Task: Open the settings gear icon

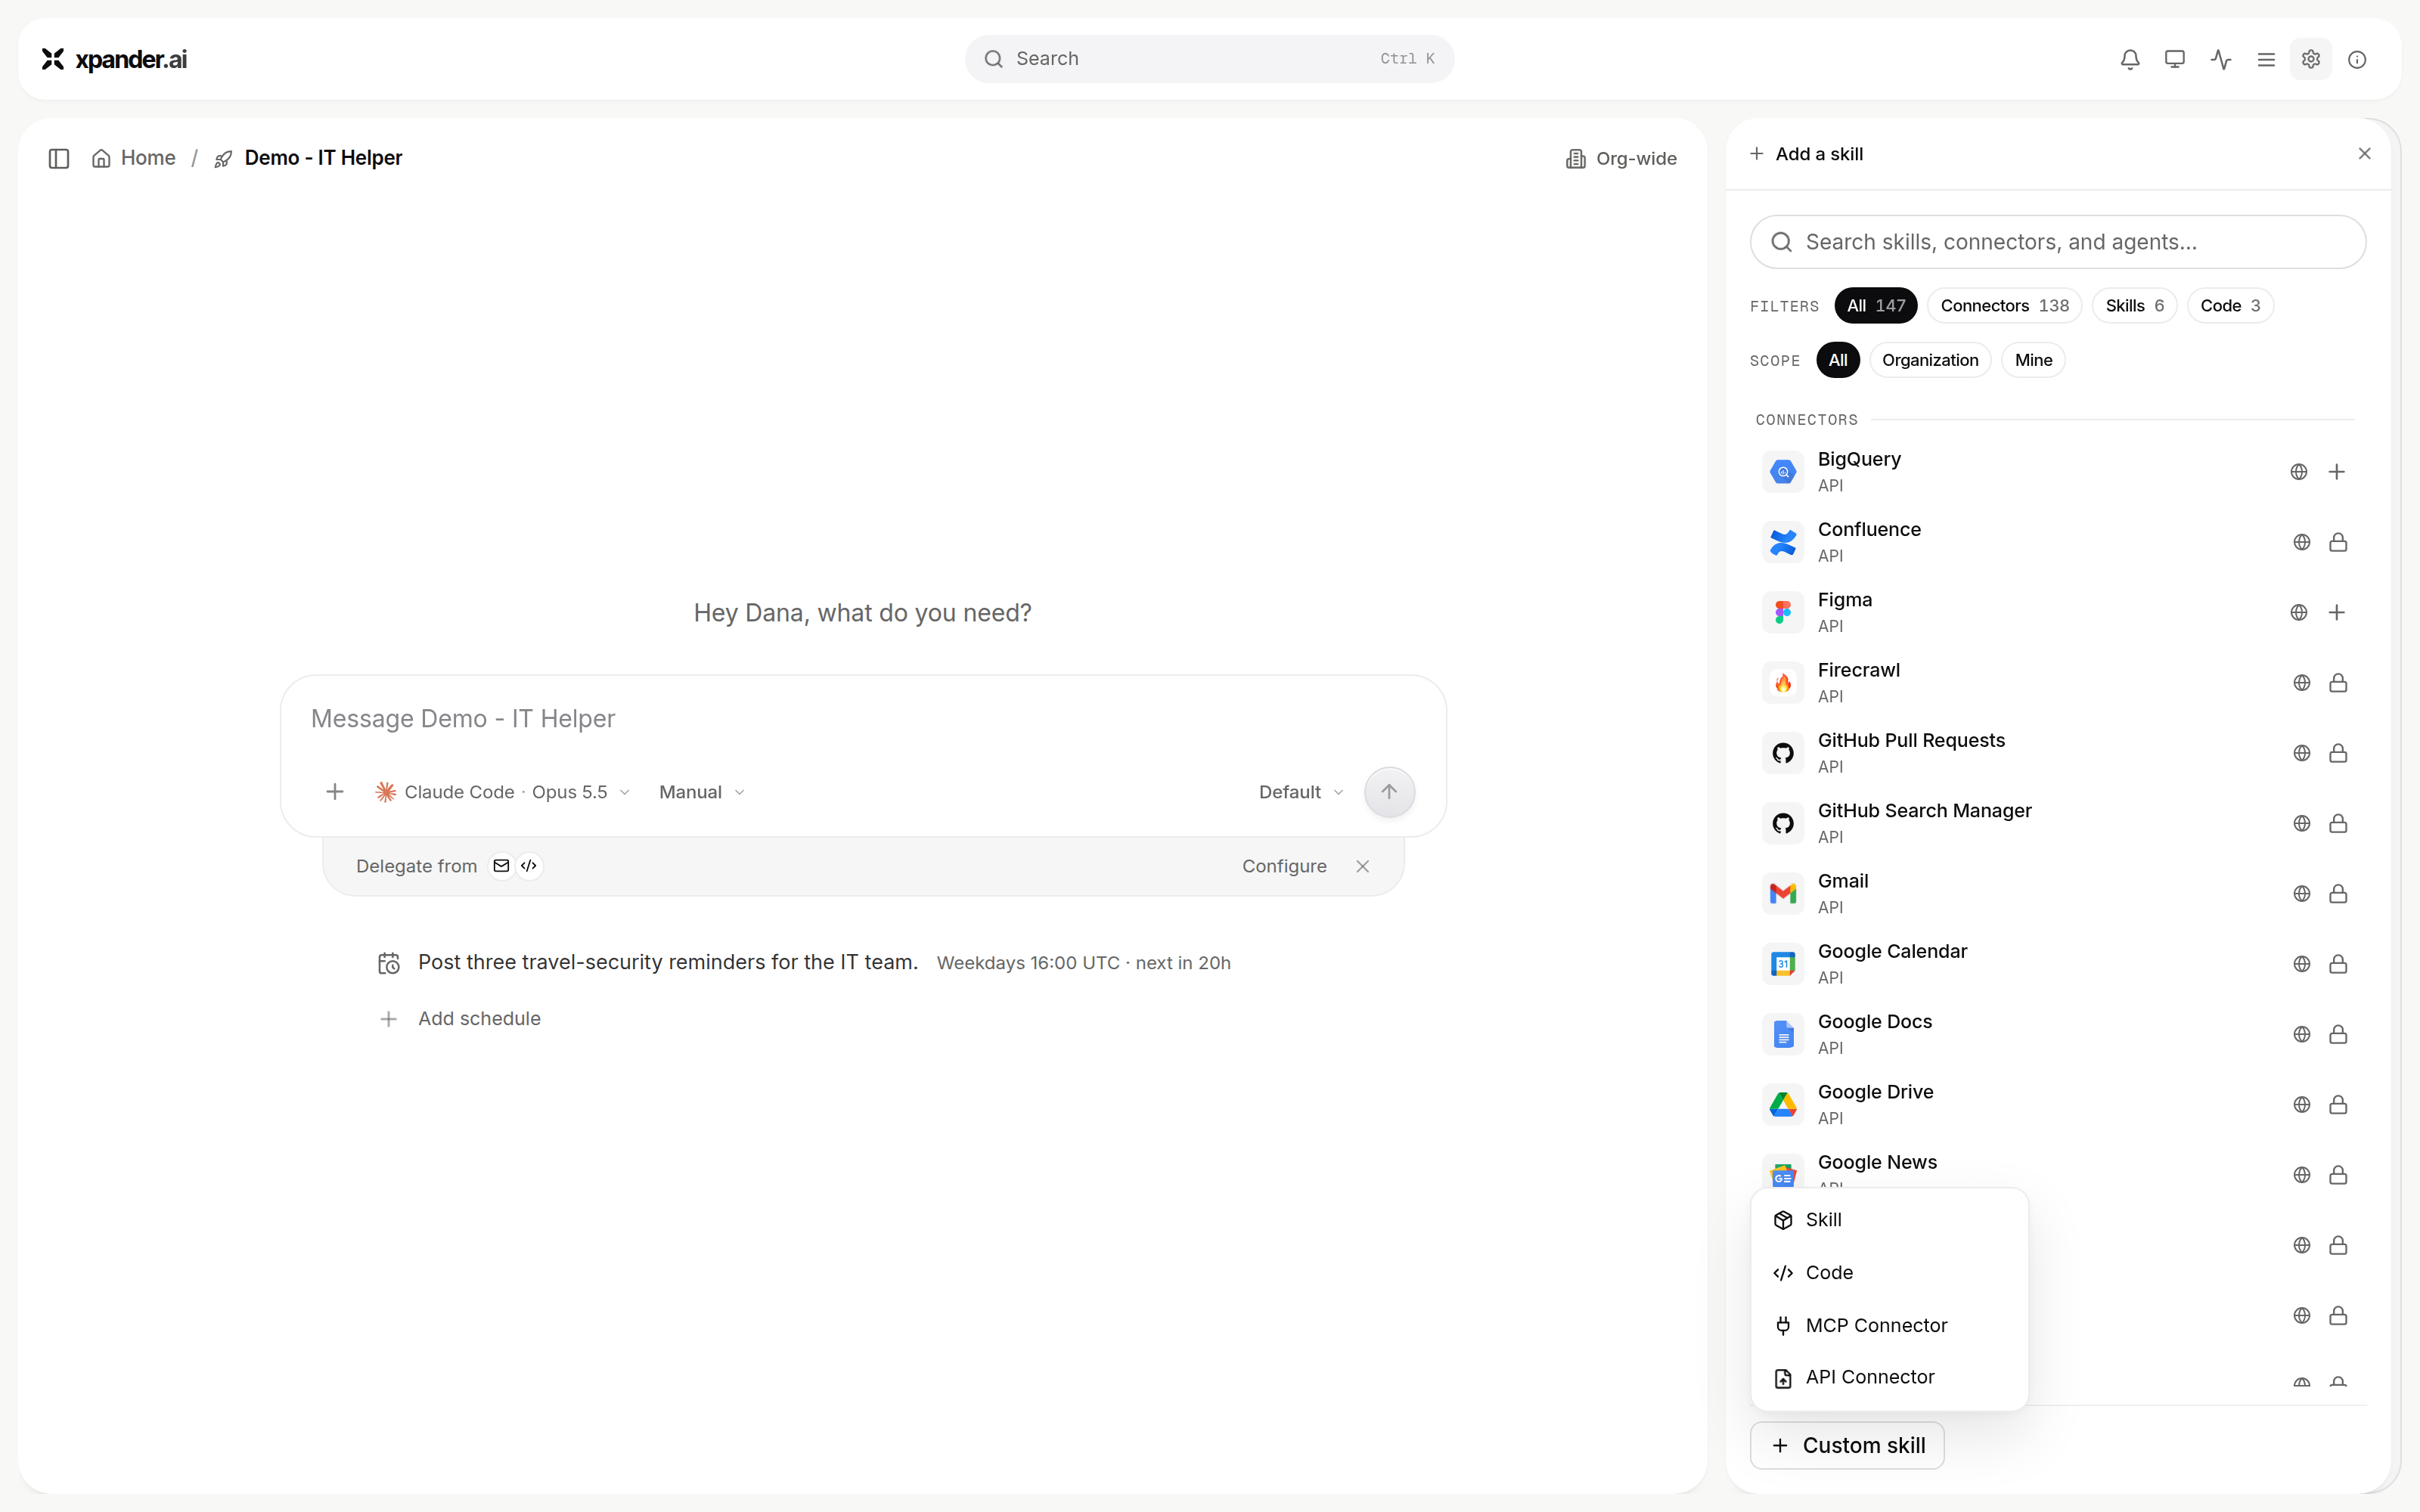Action: [2311, 59]
